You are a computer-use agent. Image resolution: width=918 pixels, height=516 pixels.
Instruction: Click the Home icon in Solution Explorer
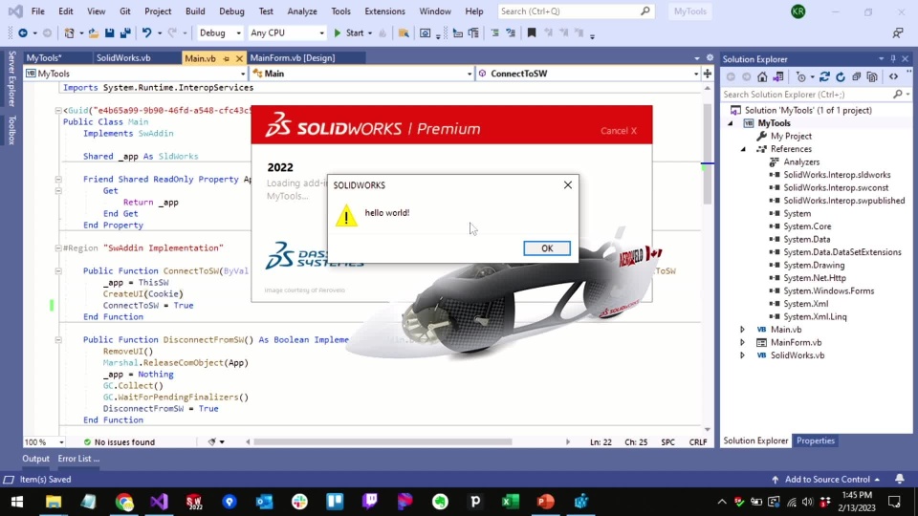[762, 76]
